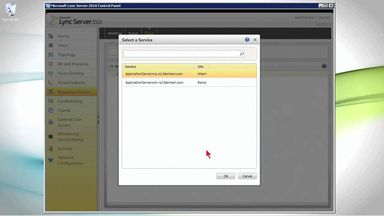Click the Lync Control Panel title bar icon

[x=48, y=5]
